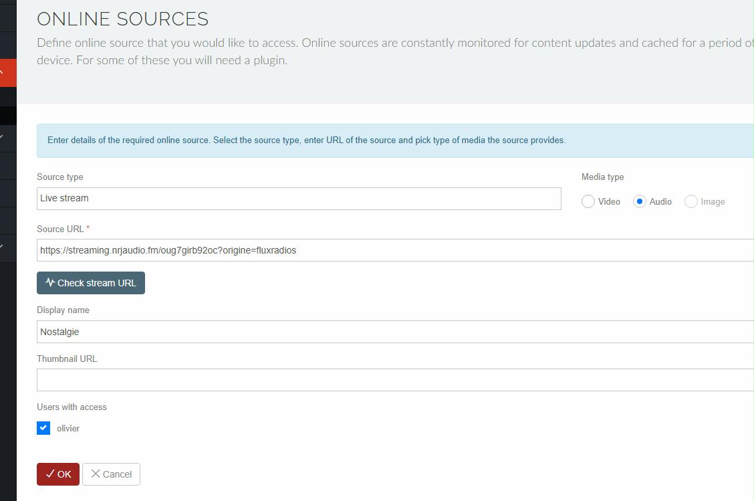Click the Display name field containing Nostalgie
Viewport: 754px width, 501px height.
[395, 332]
